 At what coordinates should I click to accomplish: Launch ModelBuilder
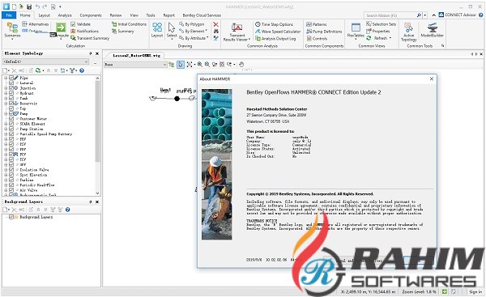(x=432, y=30)
